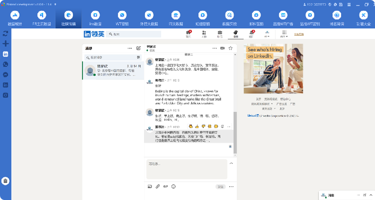The height and width of the screenshot is (200, 375).
Task: Open the GIF picker in message toolbar
Action: (166, 187)
